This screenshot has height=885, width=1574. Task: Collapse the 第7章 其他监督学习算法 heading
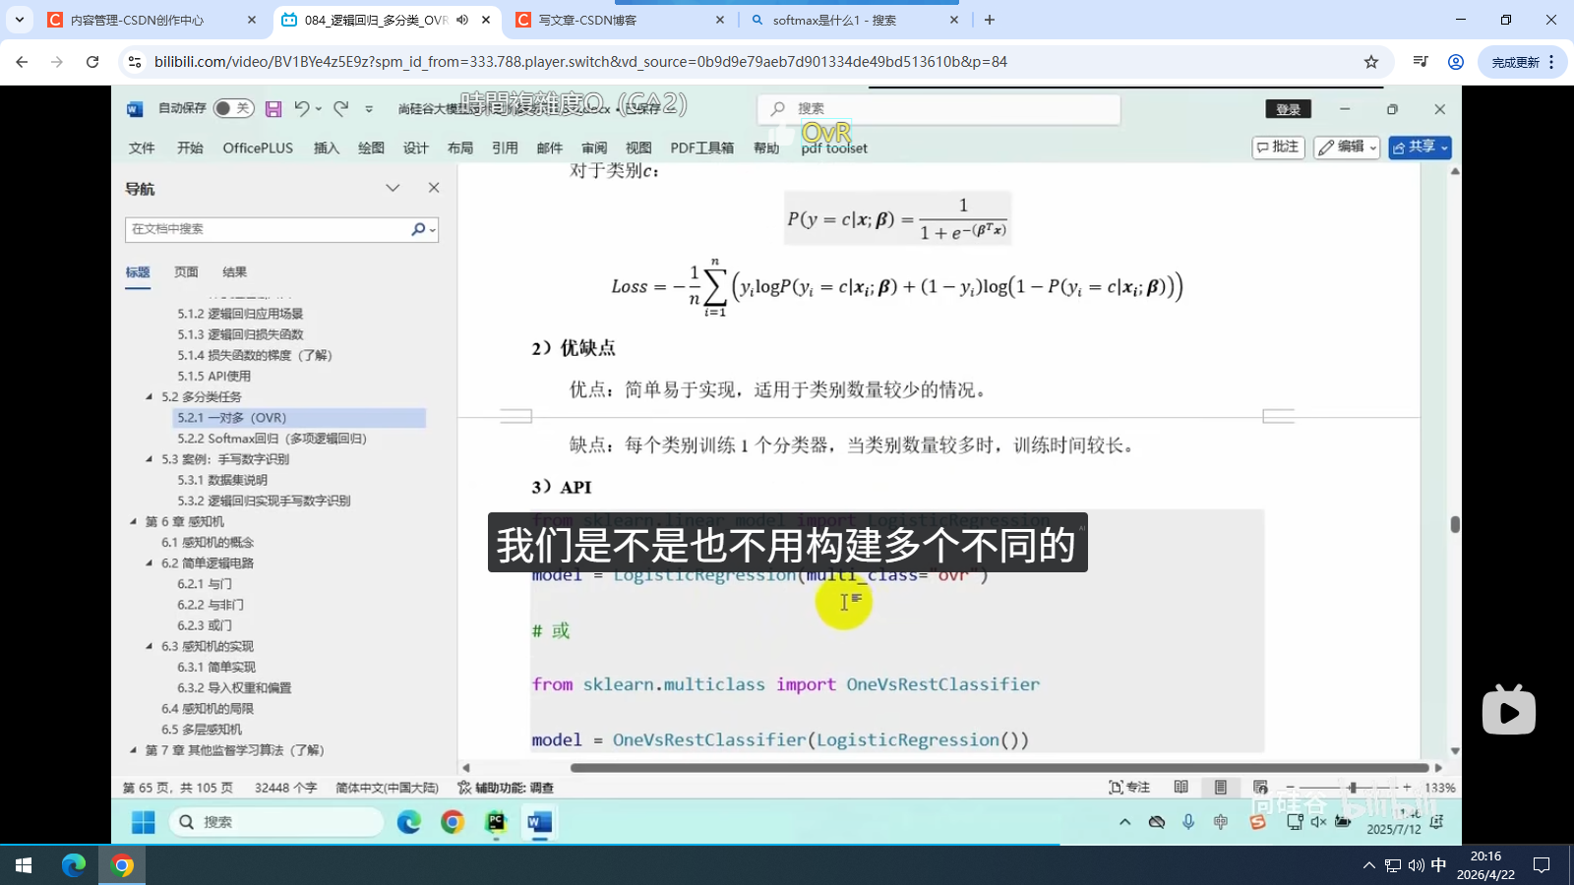[x=133, y=749]
